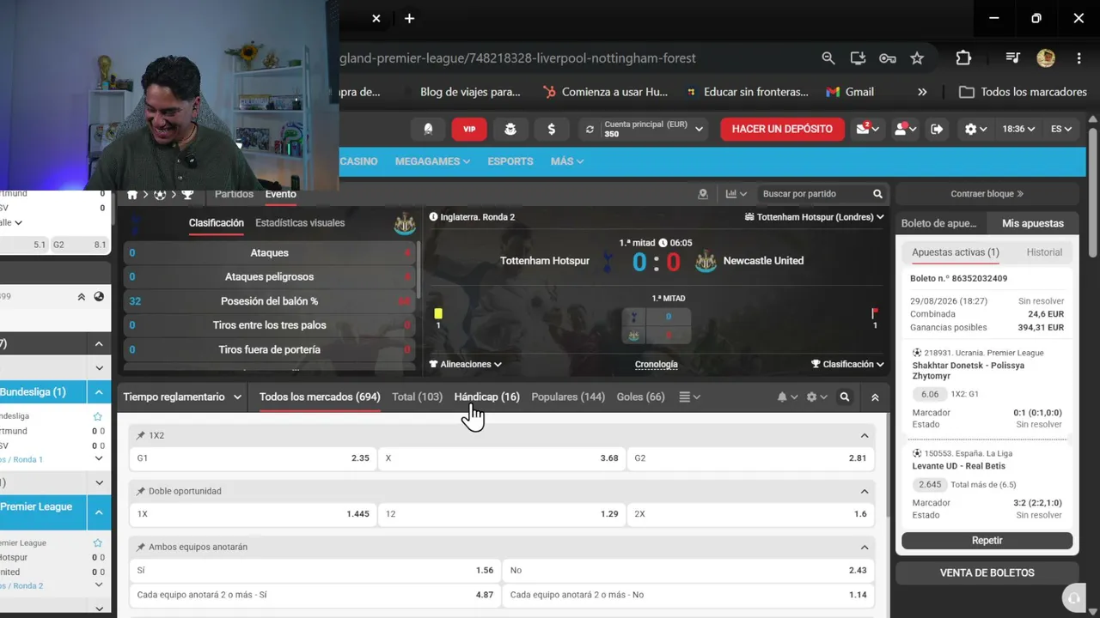This screenshot has width=1100, height=618.
Task: Collapse the Doble oportunidad market section
Action: [865, 492]
